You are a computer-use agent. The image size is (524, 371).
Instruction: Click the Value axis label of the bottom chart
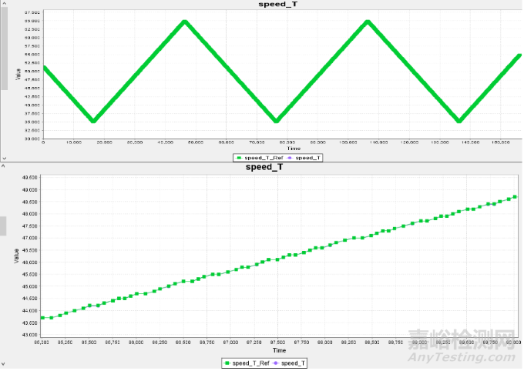16,256
